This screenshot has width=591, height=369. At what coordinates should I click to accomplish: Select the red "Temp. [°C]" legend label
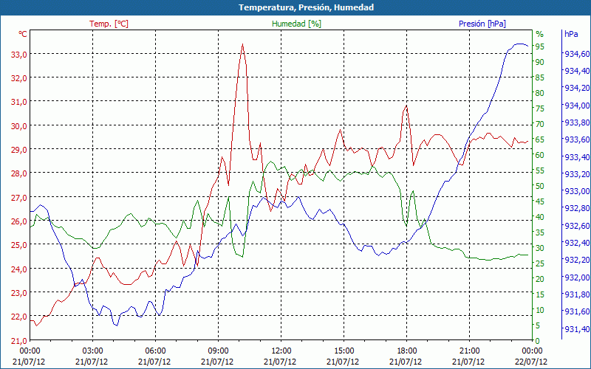109,24
